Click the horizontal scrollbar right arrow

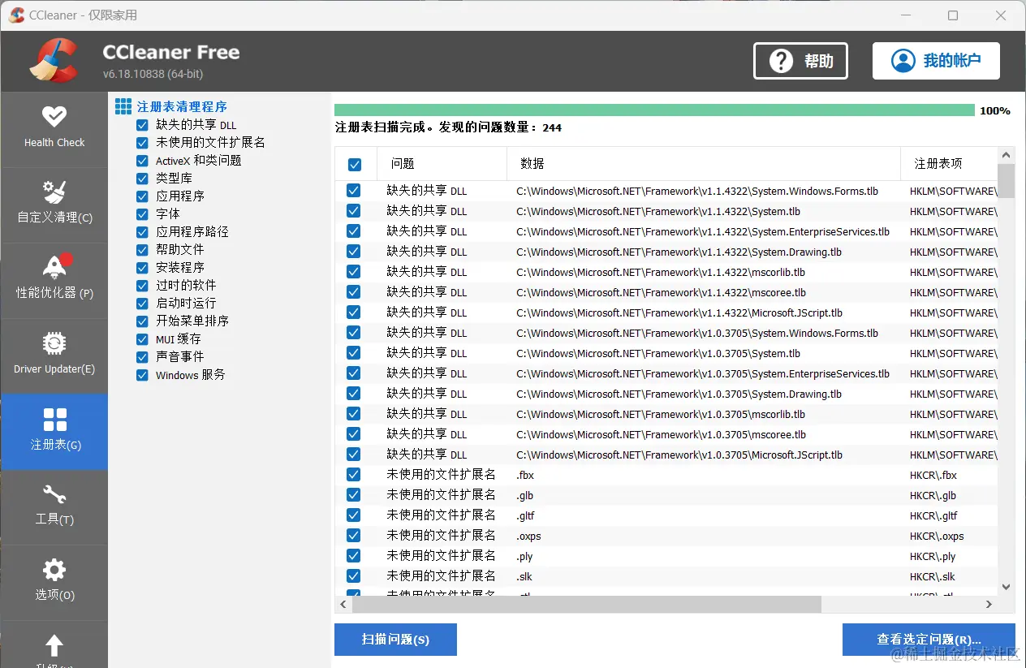tap(989, 605)
